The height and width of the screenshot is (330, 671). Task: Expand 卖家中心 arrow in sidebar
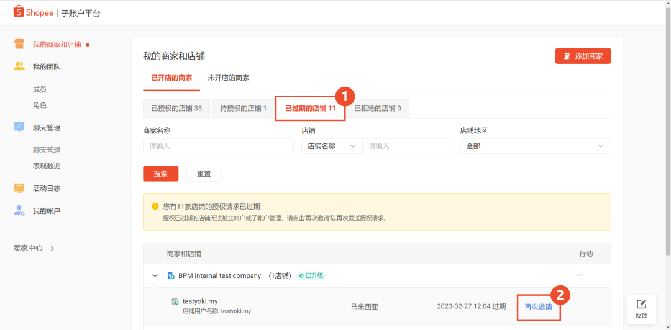coord(52,248)
